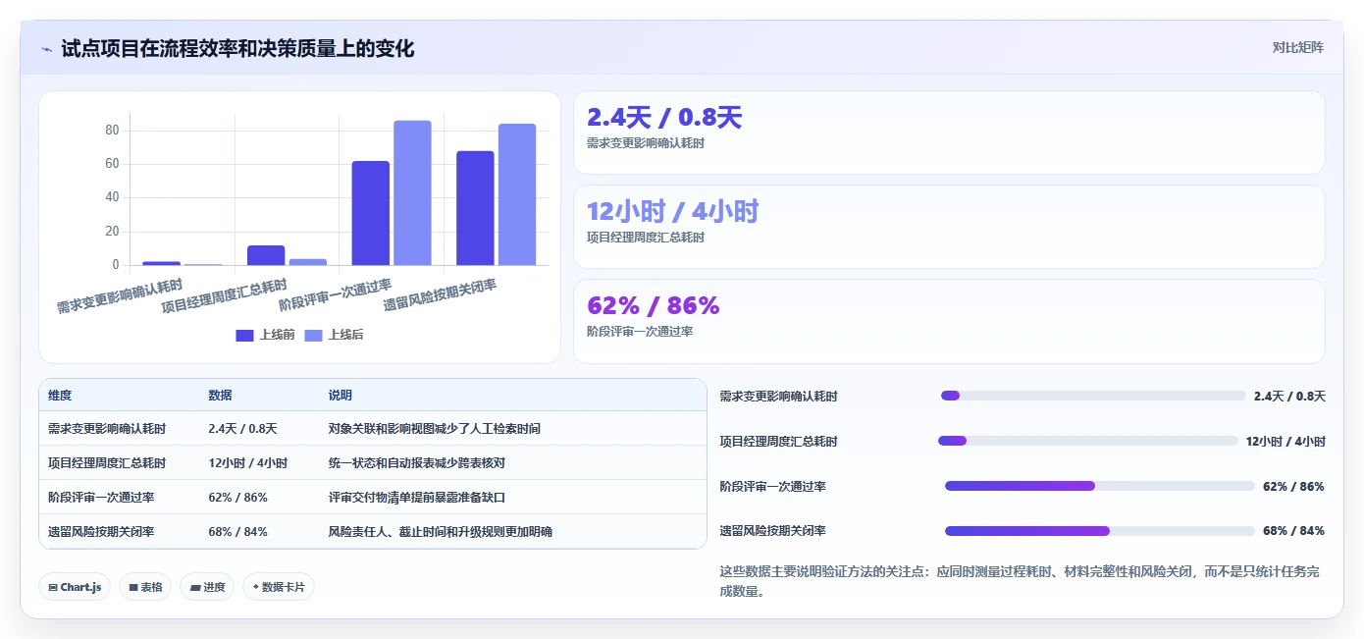Select the 表格 tag chip
Viewport: 1364px width, 639px height.
tap(145, 587)
